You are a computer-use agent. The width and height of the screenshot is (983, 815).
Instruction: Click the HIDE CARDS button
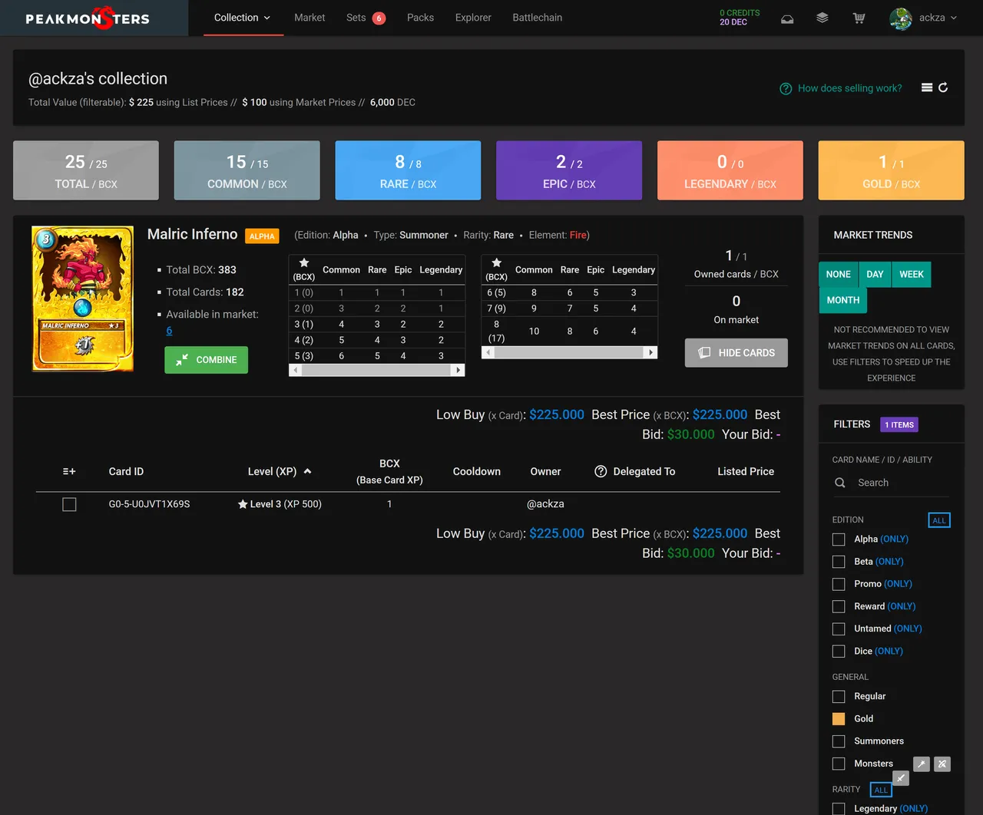tap(736, 353)
